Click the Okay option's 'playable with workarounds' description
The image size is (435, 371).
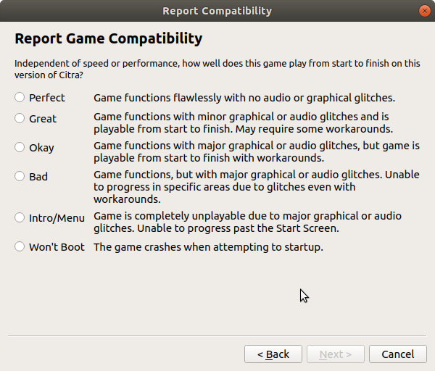coord(256,151)
